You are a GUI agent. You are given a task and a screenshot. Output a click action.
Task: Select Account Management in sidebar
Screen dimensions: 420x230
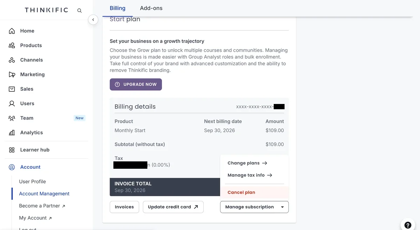point(44,194)
